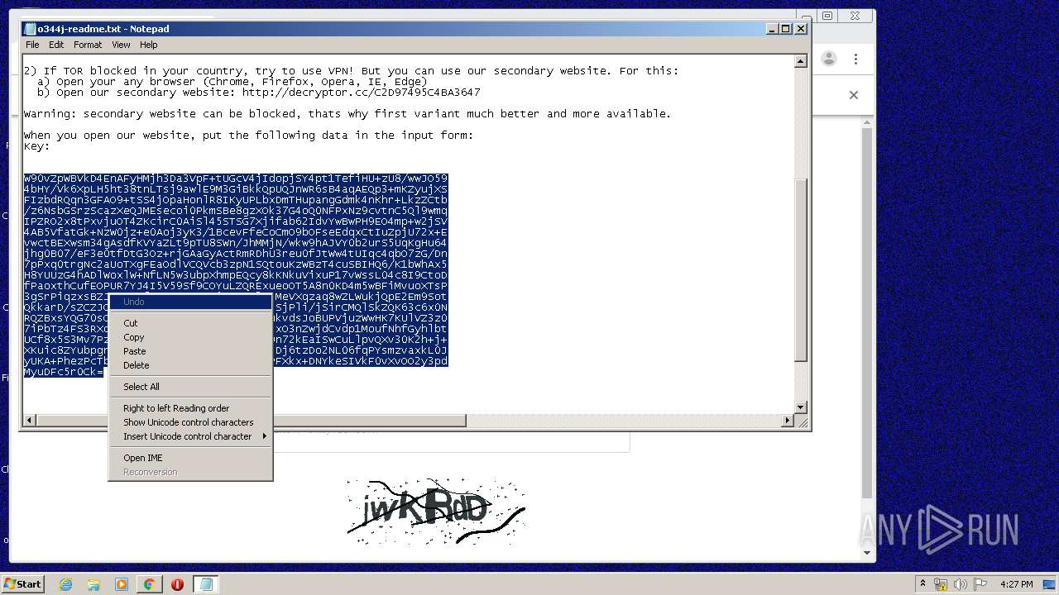Click browser page scrollbar down arrow
The height and width of the screenshot is (595, 1059).
click(x=867, y=553)
